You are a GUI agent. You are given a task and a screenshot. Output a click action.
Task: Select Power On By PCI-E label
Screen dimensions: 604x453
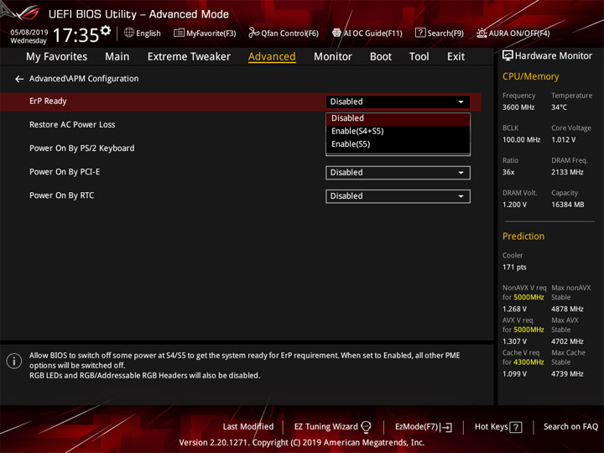pos(65,172)
